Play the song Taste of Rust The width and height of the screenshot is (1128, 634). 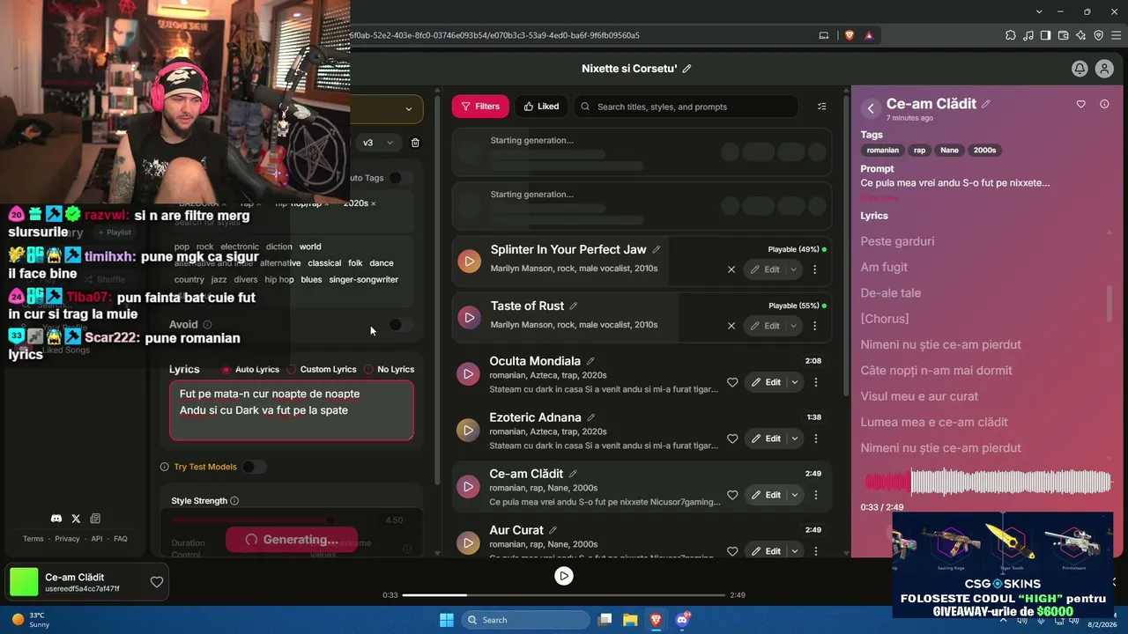point(469,317)
